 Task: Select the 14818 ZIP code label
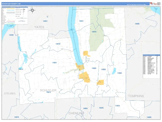[x=94, y=32]
